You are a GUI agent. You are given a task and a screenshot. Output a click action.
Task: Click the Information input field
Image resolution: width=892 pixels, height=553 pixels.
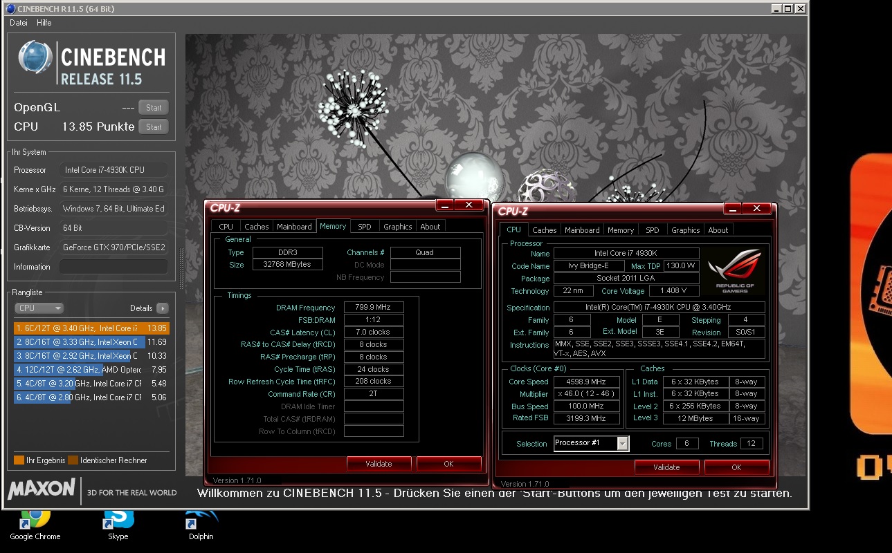(113, 267)
